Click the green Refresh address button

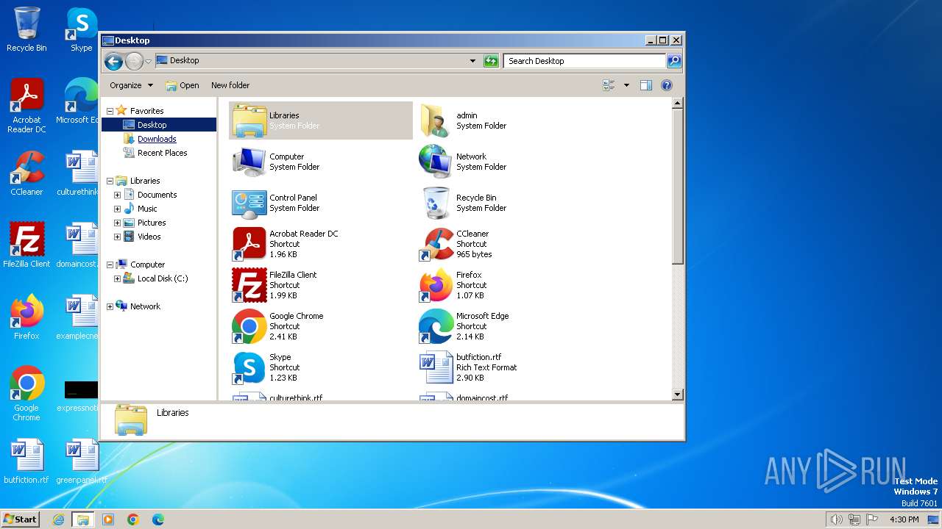point(491,61)
